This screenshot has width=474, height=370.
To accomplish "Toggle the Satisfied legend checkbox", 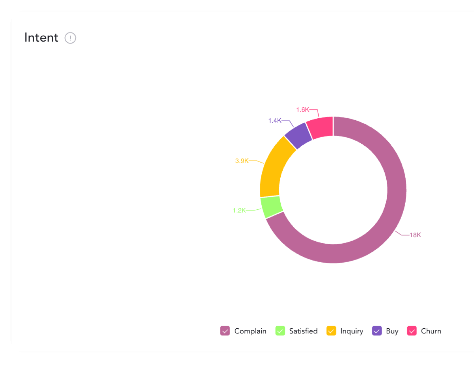I will click(280, 331).
